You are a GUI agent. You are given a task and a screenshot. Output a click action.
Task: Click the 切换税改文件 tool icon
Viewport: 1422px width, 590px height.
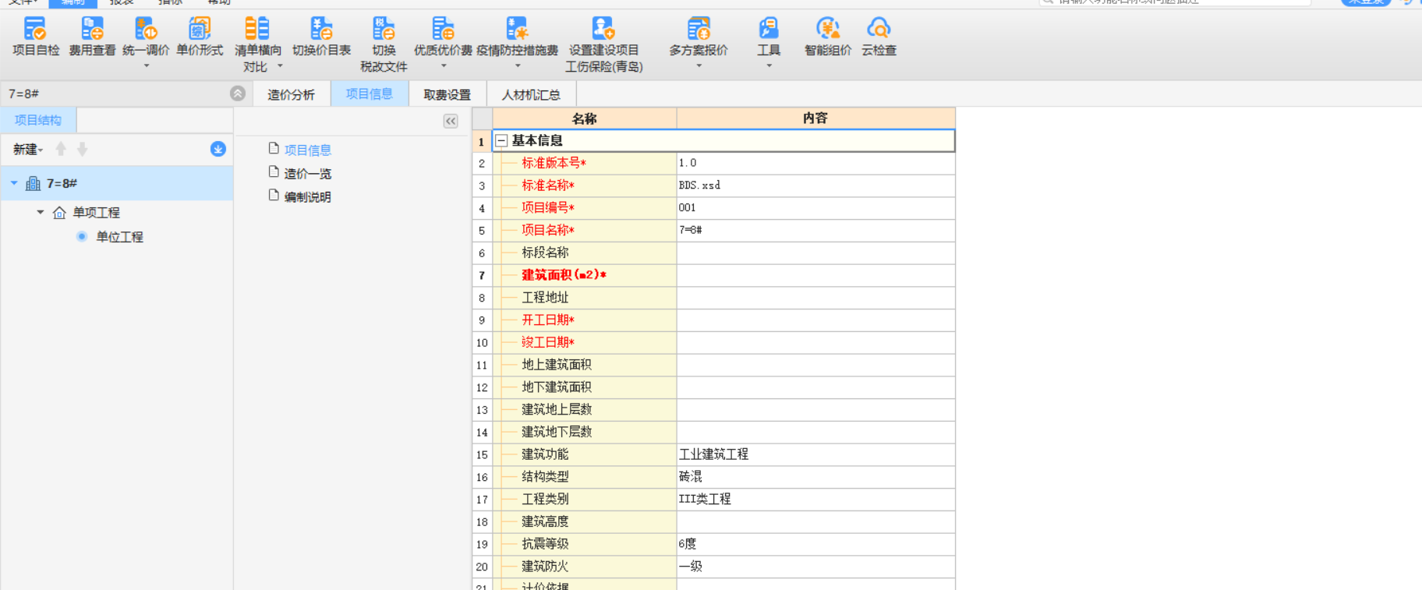pos(384,30)
